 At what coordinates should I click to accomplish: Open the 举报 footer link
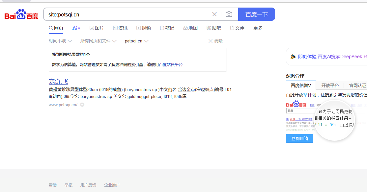coord(68,185)
